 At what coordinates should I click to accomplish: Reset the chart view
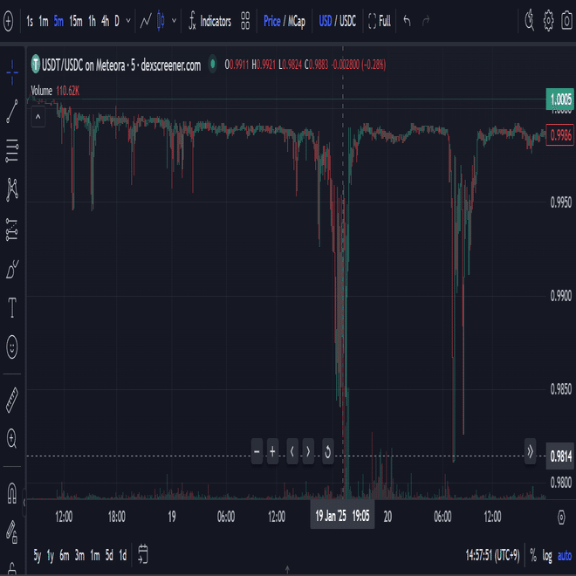click(327, 451)
